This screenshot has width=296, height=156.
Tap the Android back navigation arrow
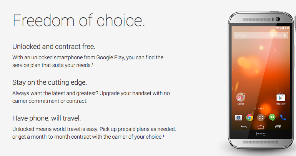pyautogui.click(x=244, y=127)
